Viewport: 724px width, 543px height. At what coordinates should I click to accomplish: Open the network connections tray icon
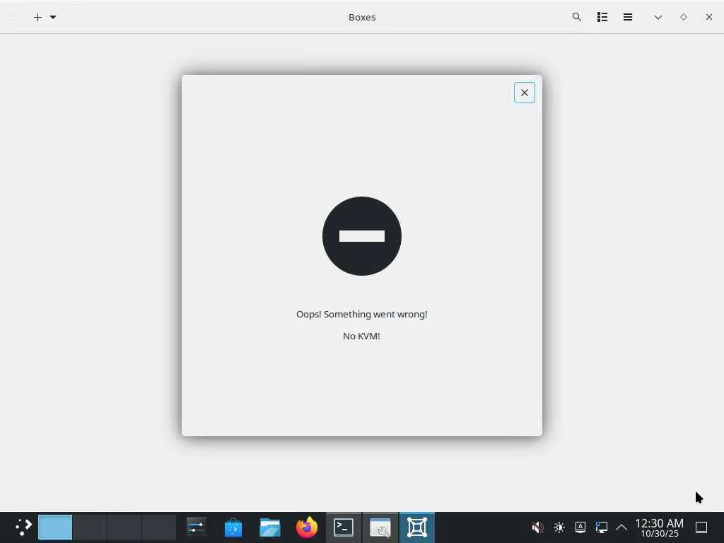pyautogui.click(x=601, y=527)
